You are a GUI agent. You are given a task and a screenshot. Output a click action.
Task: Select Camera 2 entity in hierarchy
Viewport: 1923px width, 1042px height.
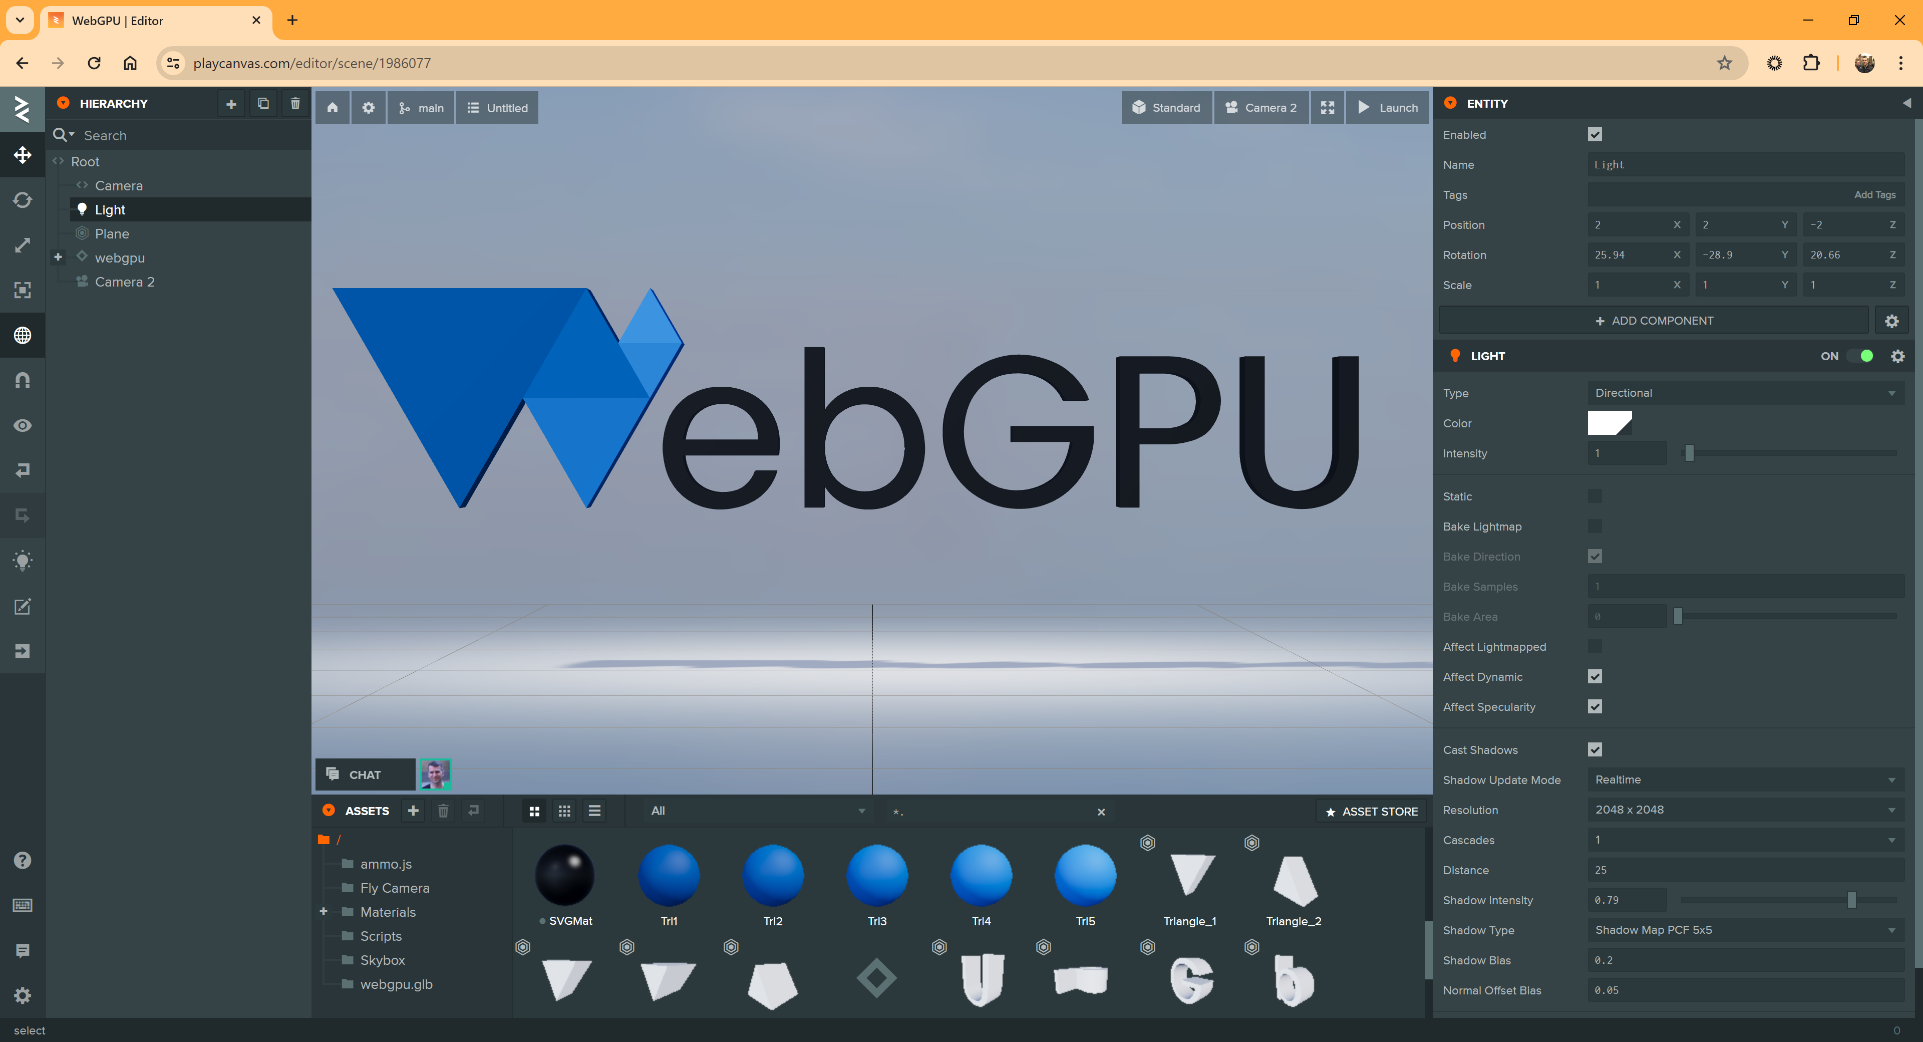click(x=124, y=282)
